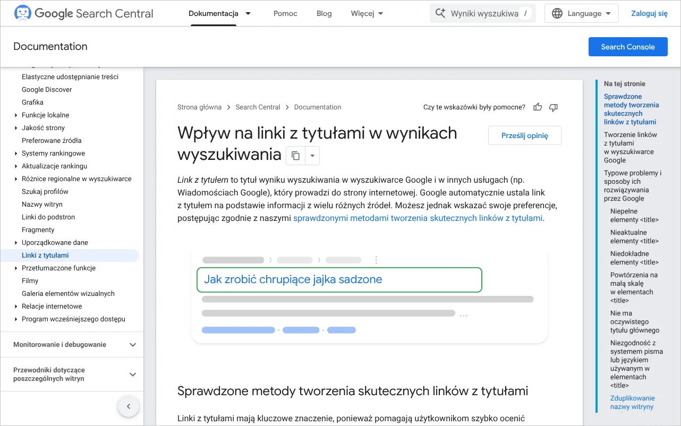681x426 pixels.
Task: Select the Dokumentacja tab
Action: click(x=214, y=14)
